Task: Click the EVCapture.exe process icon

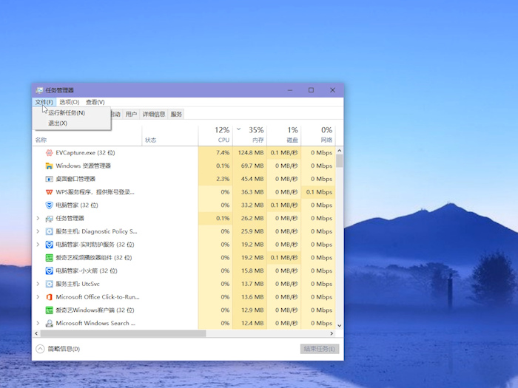Action: (49, 153)
